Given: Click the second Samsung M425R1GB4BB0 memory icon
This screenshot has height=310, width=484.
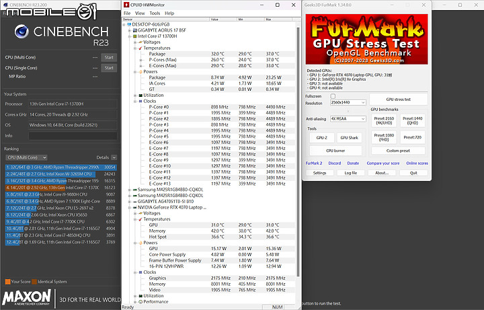Looking at the screenshot, I should 134,196.
